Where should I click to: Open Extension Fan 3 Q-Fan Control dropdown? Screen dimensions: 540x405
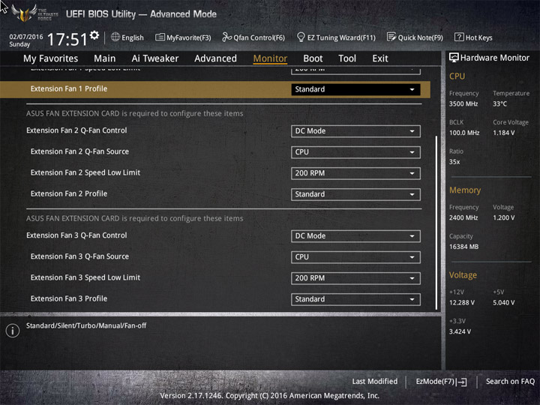pyautogui.click(x=355, y=236)
